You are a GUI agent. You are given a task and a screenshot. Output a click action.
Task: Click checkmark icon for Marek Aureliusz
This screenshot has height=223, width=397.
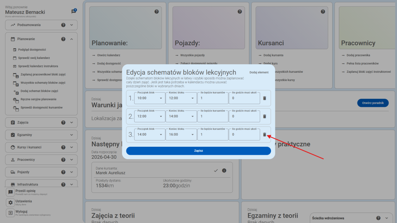coord(216,170)
